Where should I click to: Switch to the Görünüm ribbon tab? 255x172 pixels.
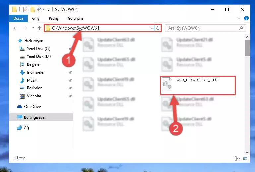[75, 18]
